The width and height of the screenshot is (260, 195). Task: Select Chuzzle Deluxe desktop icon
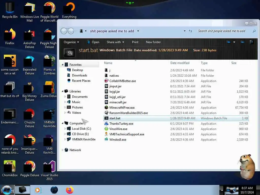pyautogui.click(x=29, y=118)
